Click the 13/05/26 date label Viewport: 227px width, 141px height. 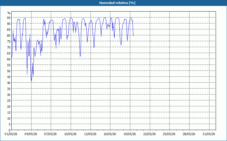point(90,134)
